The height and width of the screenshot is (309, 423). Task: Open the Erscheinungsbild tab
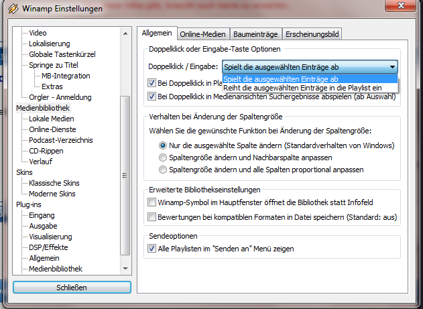pos(312,34)
